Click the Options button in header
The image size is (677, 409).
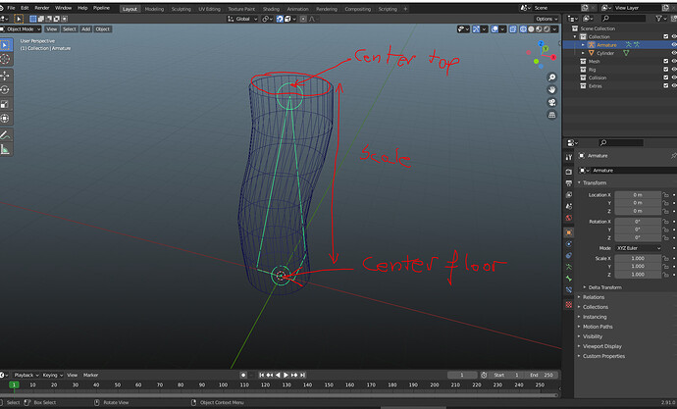pyautogui.click(x=547, y=19)
